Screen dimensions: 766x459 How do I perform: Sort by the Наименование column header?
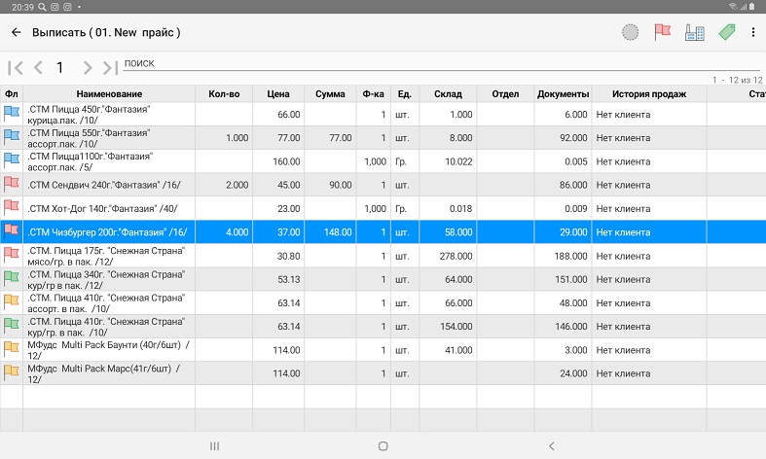click(x=109, y=93)
